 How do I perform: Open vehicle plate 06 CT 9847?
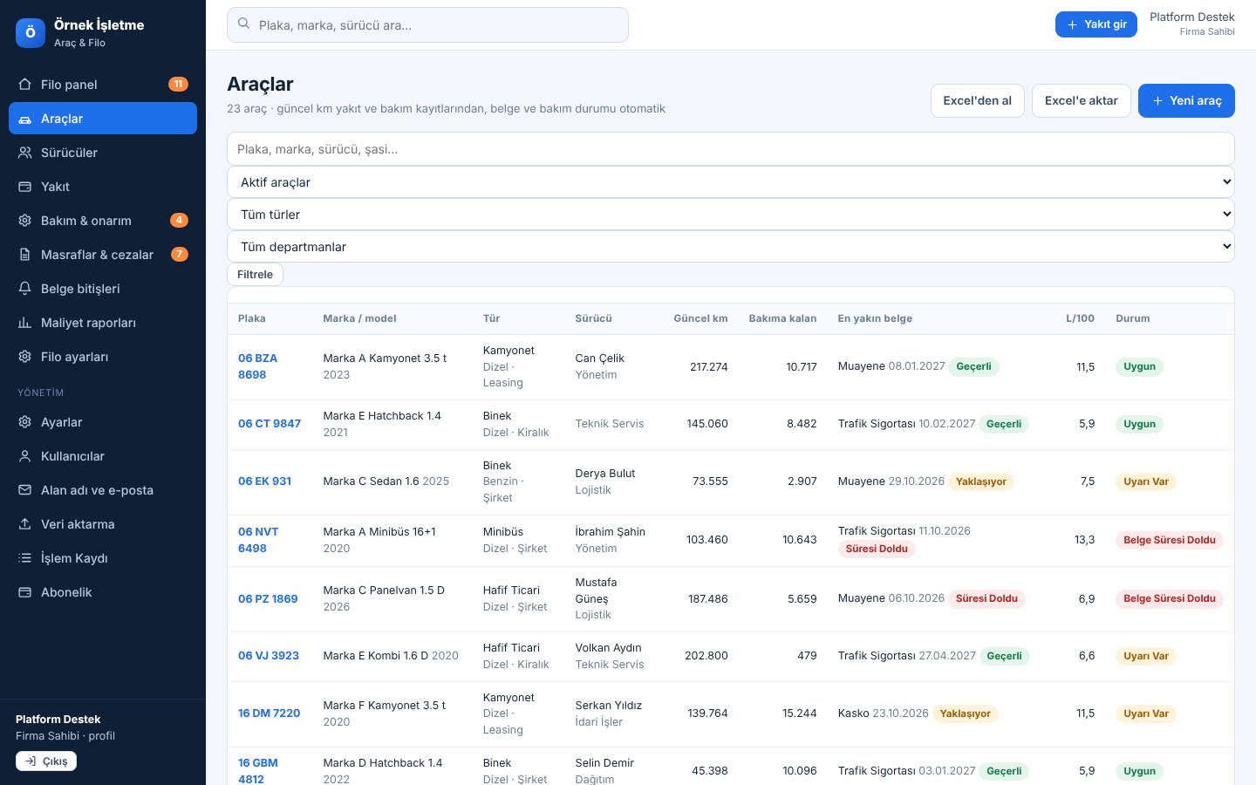[270, 424]
